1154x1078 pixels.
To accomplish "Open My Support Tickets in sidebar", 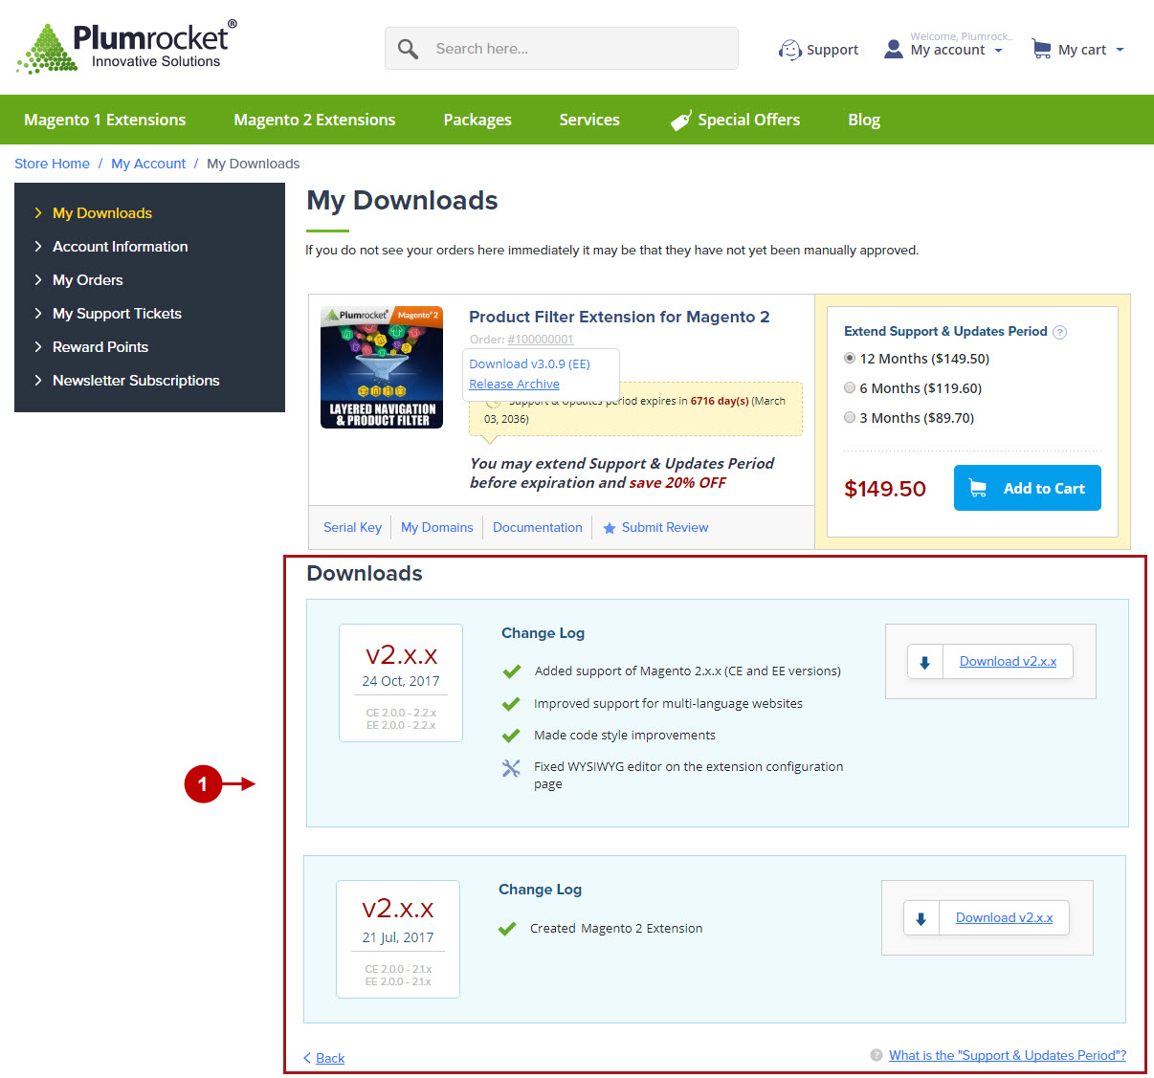I will tap(117, 314).
